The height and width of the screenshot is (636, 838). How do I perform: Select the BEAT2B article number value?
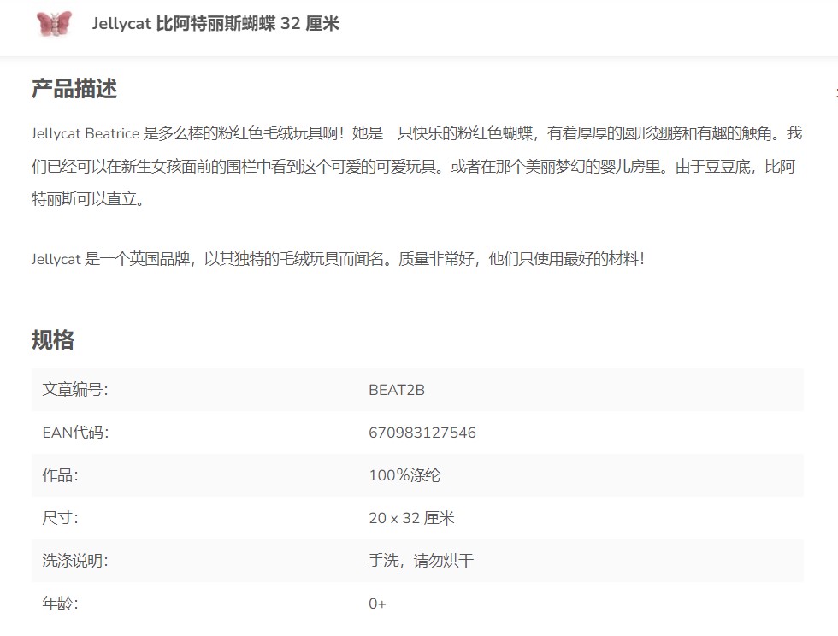click(397, 390)
